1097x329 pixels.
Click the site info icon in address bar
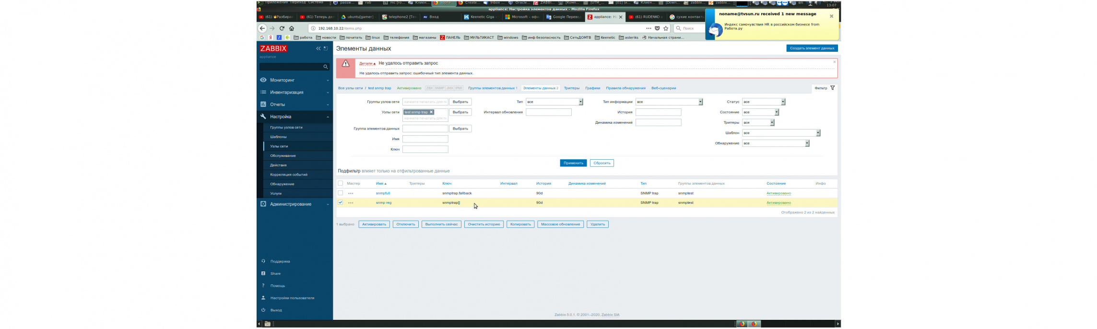tap(313, 28)
